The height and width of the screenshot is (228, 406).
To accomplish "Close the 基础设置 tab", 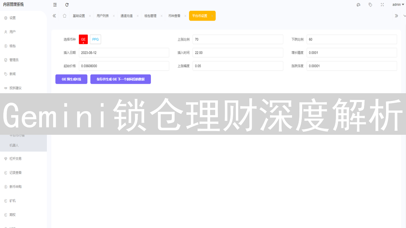I will [90, 16].
